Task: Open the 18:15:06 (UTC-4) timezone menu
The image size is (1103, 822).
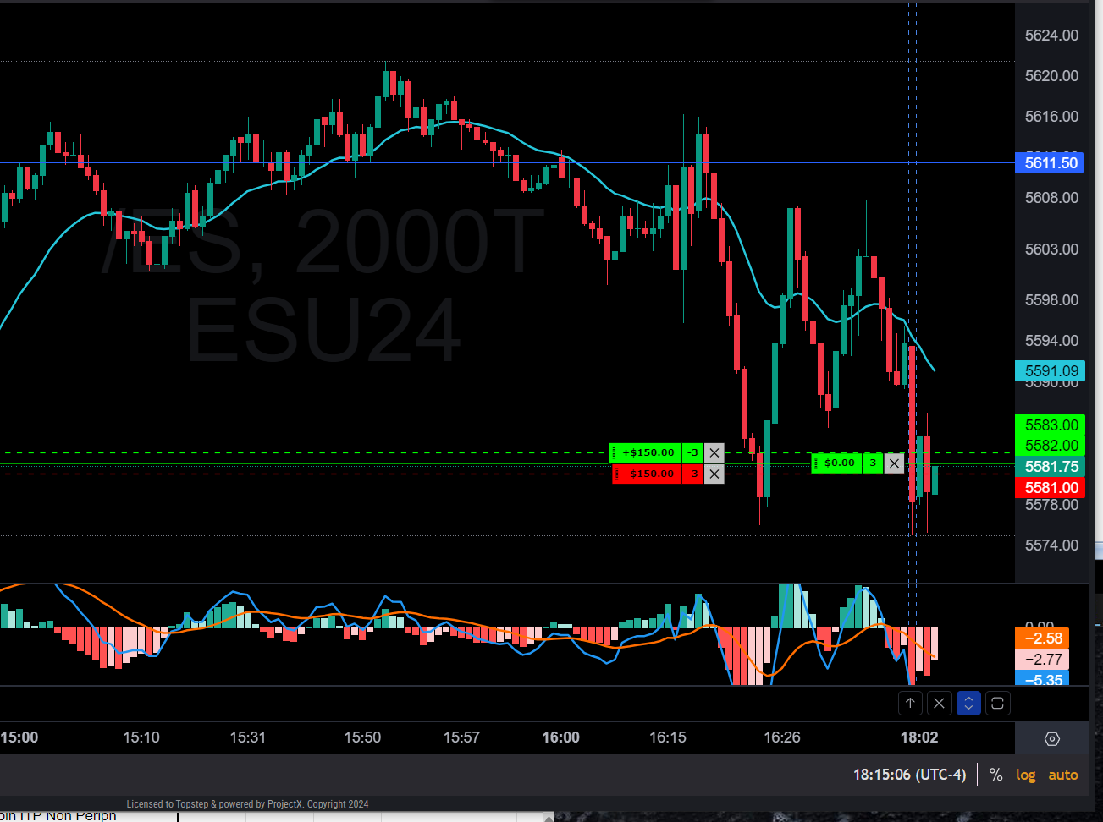Action: [x=909, y=775]
